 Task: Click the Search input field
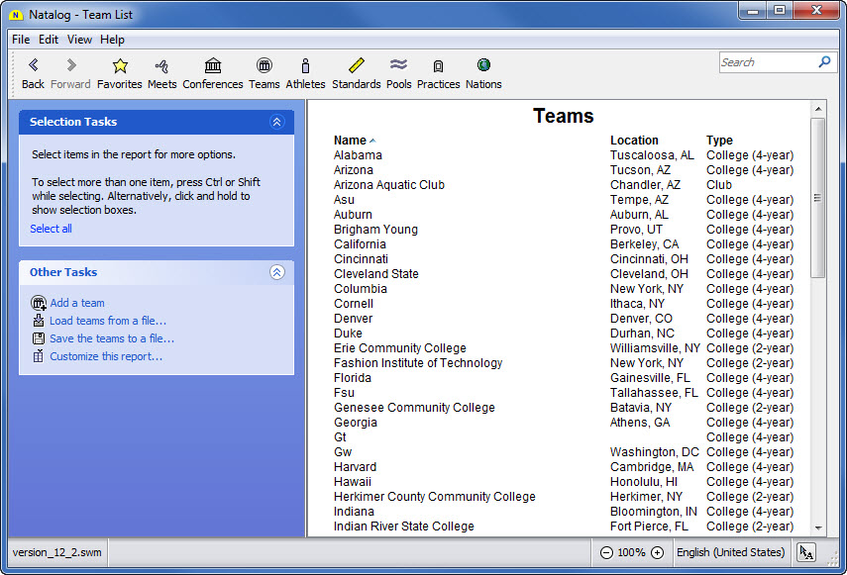pyautogui.click(x=766, y=62)
